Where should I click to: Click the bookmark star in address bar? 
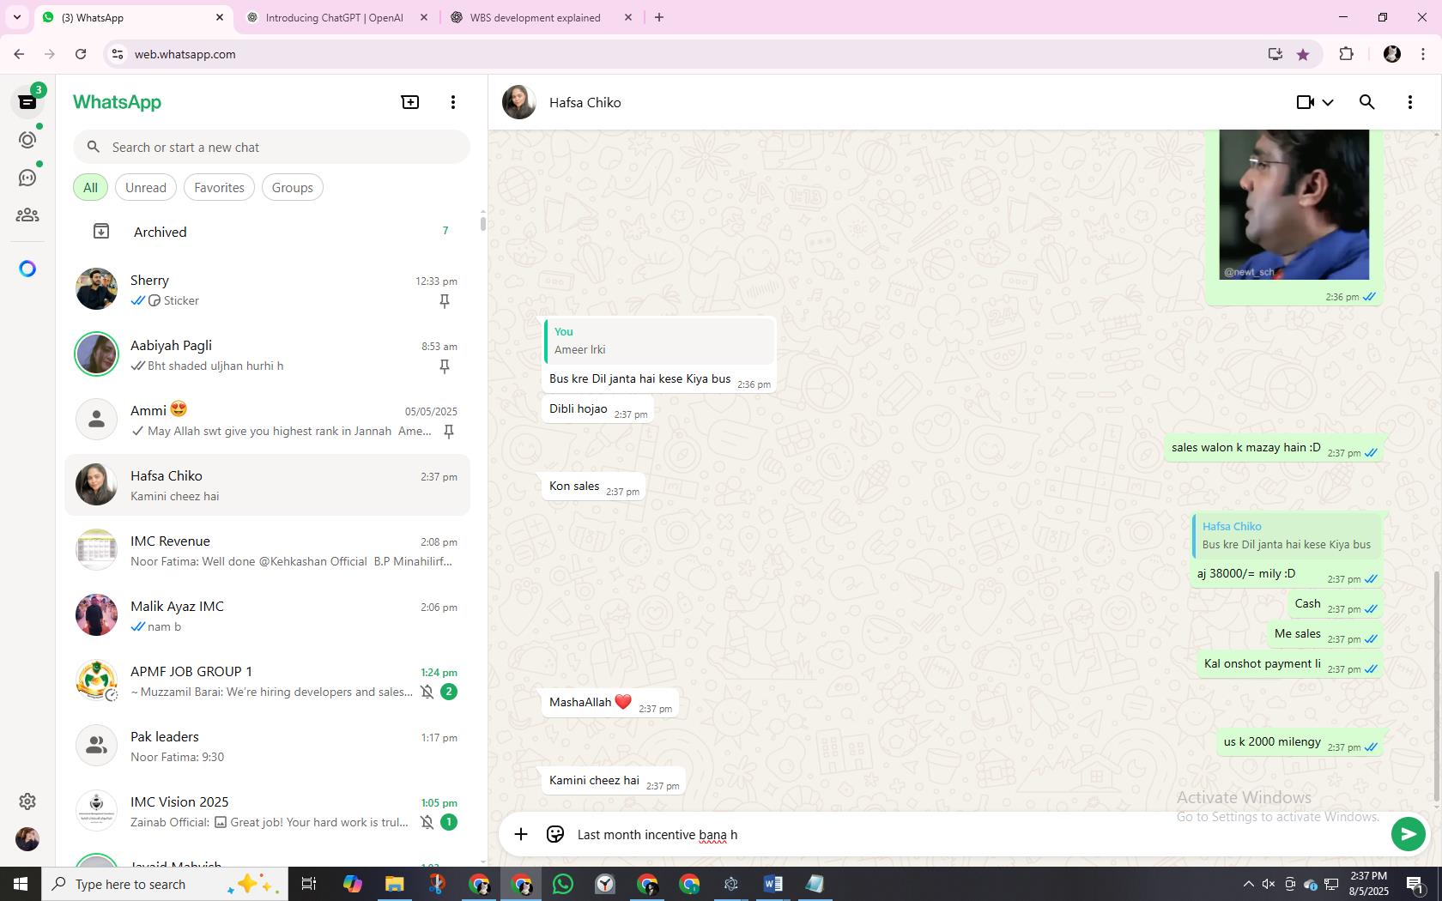point(1303,54)
